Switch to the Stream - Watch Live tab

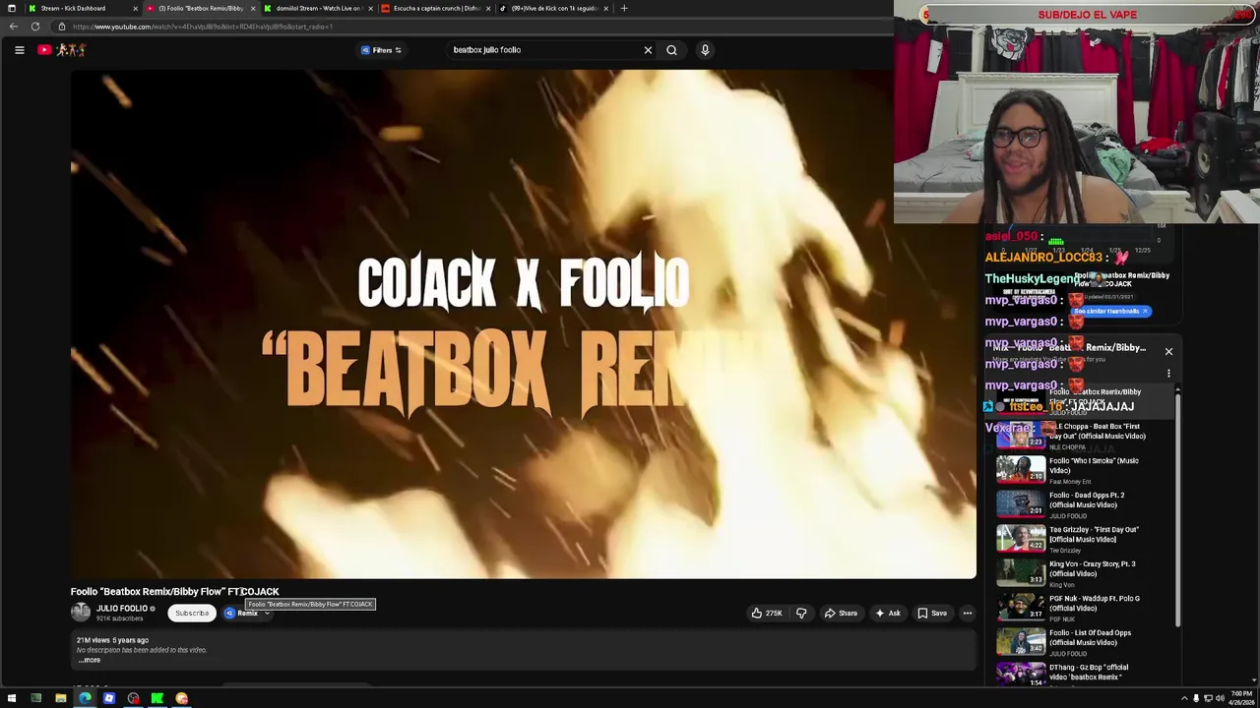point(317,8)
